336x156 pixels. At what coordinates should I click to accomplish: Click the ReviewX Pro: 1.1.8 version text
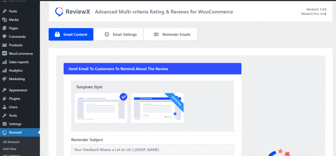(x=314, y=14)
